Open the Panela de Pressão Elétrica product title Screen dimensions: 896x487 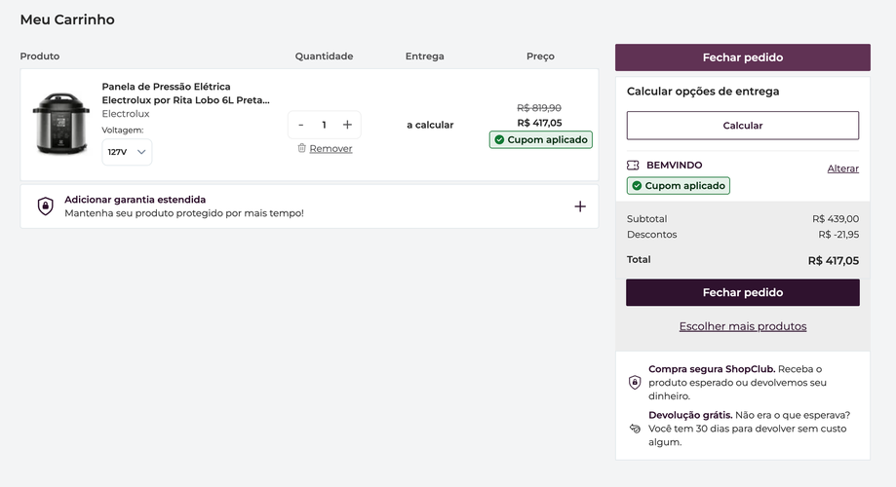185,94
